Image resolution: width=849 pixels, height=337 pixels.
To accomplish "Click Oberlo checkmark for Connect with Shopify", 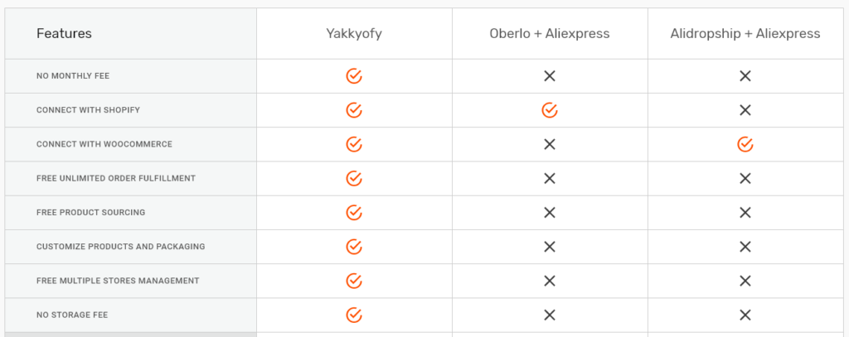I will coord(550,110).
